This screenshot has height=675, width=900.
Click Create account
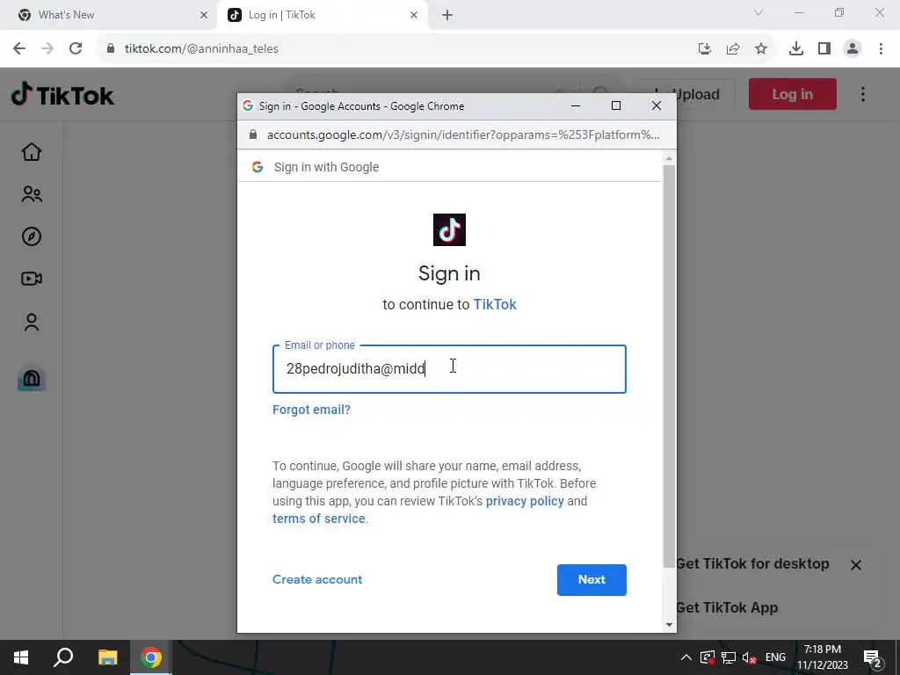[317, 579]
